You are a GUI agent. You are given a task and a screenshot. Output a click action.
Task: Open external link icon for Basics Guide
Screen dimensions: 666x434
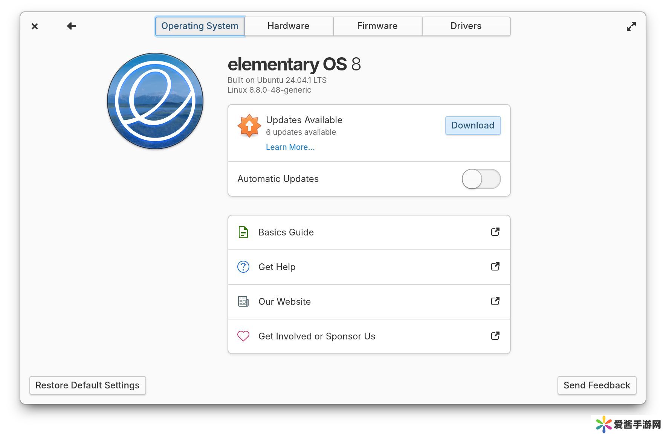pos(495,232)
